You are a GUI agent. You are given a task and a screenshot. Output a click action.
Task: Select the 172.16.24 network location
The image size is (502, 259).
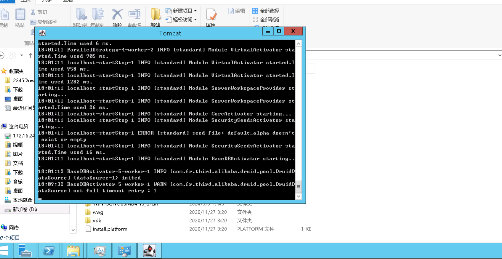tap(20, 135)
